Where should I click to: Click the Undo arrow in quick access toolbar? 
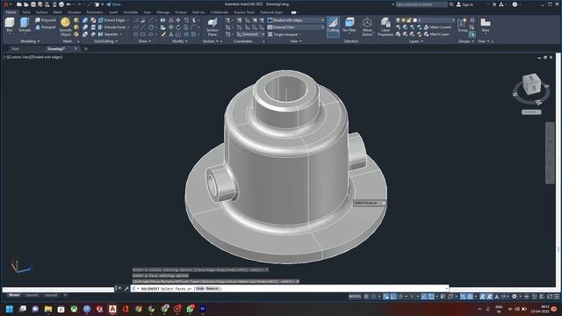pyautogui.click(x=68, y=4)
